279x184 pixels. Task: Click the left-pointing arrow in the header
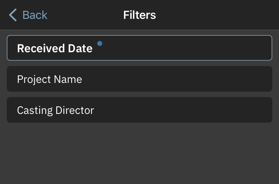pyautogui.click(x=13, y=15)
